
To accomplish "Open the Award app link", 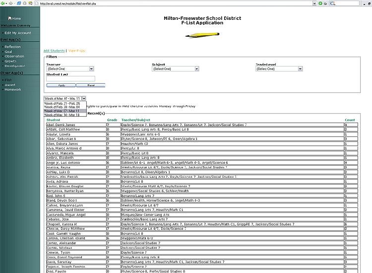I will pyautogui.click(x=10, y=85).
